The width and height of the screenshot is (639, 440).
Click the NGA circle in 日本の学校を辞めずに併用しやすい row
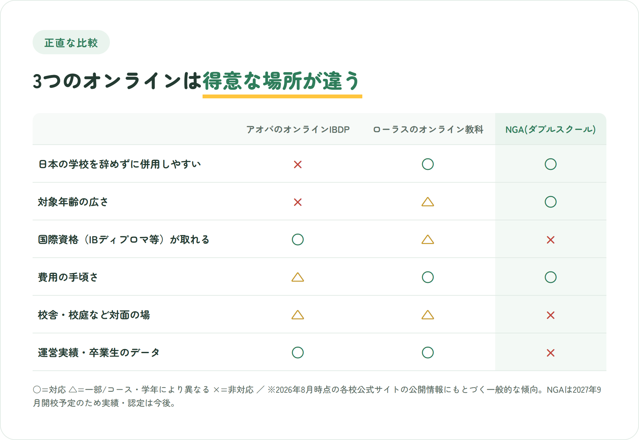pos(550,164)
